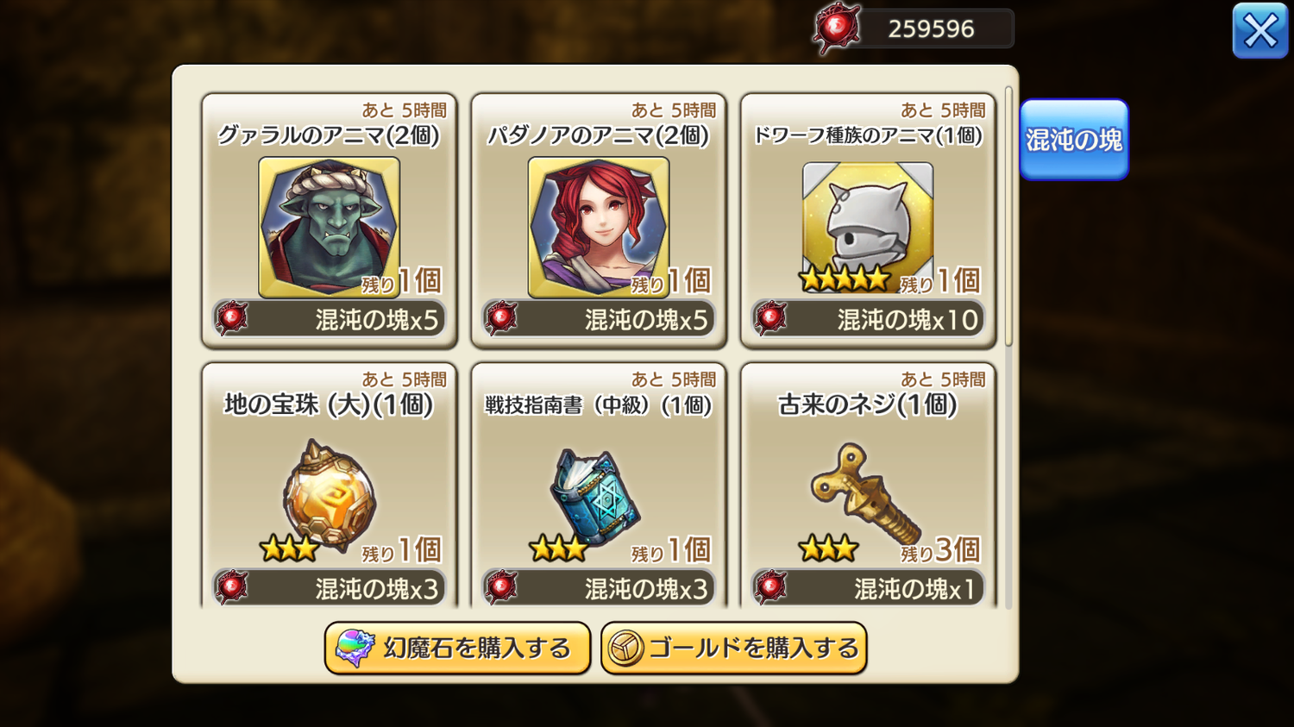Purchase ancient screw for 混沌の塊x1
1294x727 pixels.
coord(868,588)
